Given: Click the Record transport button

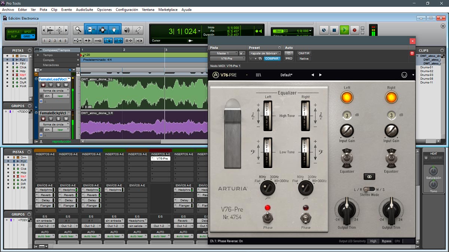Looking at the screenshot, I should coord(355,30).
